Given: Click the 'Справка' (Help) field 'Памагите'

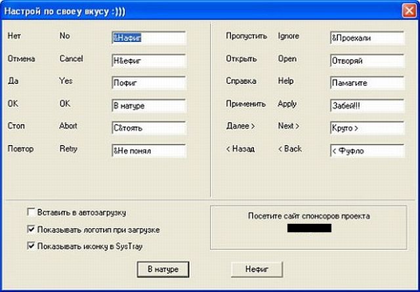Looking at the screenshot, I should point(367,83).
